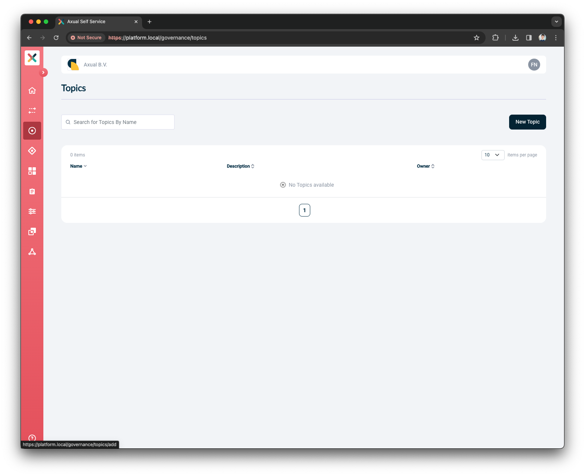Click the Axual B.V. tenant logo

pyautogui.click(x=73, y=65)
